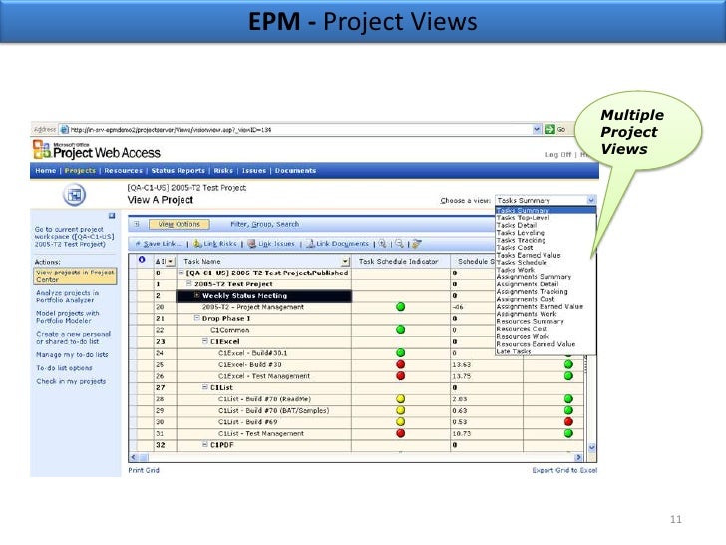The width and height of the screenshot is (726, 545).
Task: Click the Link Risks icon
Action: (x=197, y=244)
